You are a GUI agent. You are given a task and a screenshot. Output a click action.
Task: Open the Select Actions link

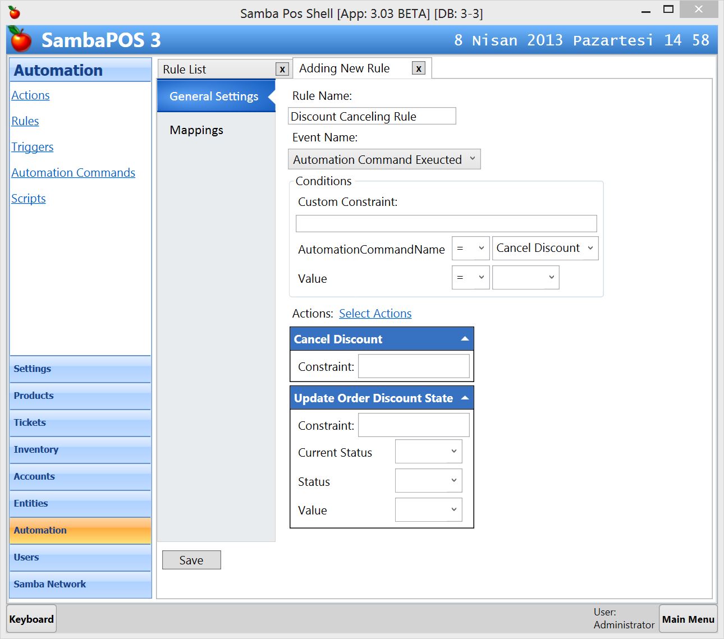click(x=375, y=314)
